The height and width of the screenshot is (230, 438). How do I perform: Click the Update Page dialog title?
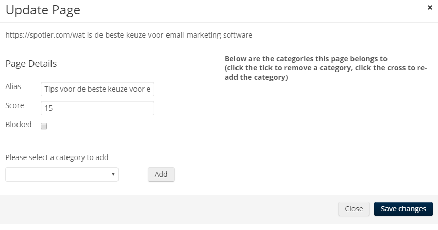[43, 10]
